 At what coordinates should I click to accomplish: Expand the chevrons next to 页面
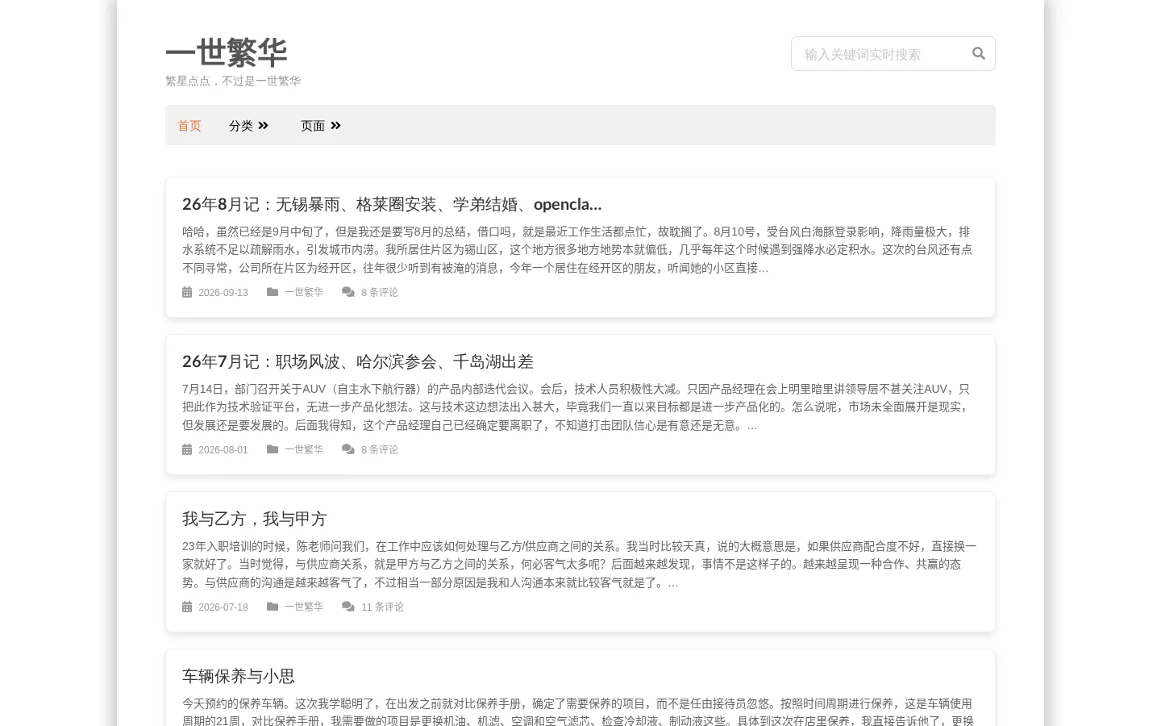click(336, 126)
